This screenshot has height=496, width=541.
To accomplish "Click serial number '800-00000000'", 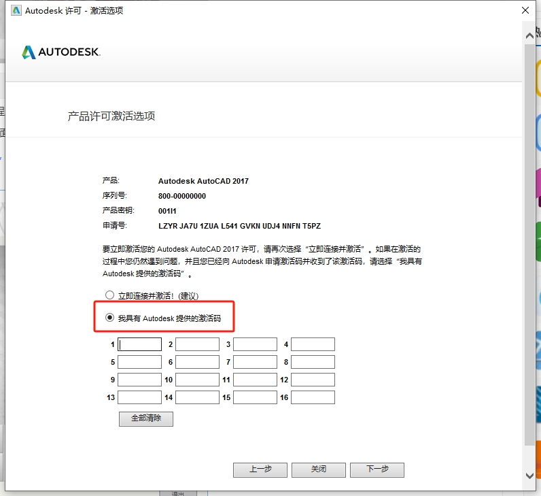I will point(182,196).
